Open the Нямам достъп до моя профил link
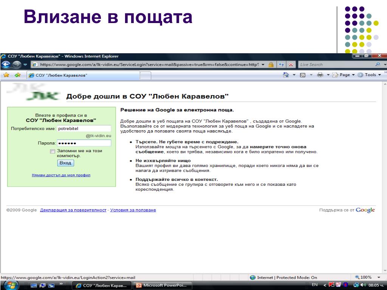The height and width of the screenshot is (290, 387). [x=61, y=175]
